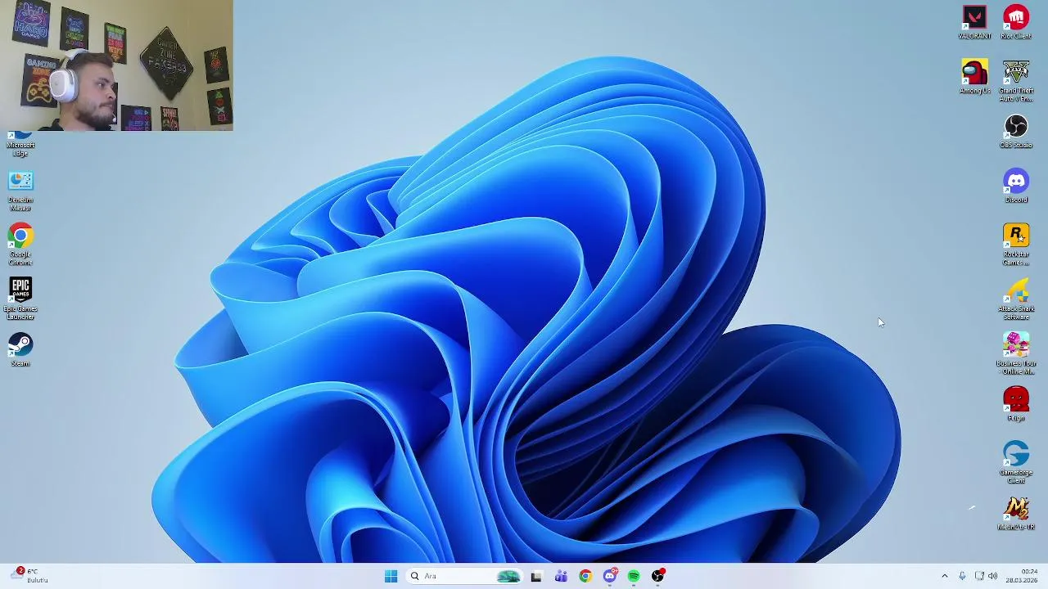Launch the Riot Client shortcut
Screen dimensions: 1048x589
point(1016,22)
